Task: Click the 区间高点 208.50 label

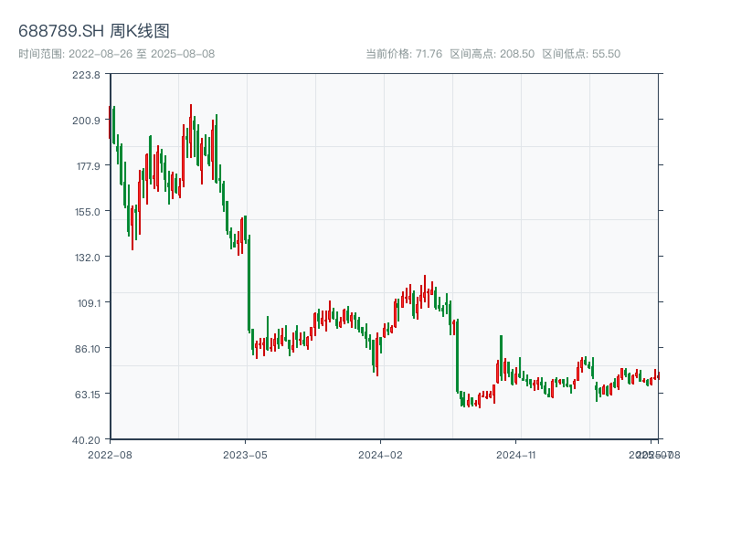Action: click(x=492, y=54)
